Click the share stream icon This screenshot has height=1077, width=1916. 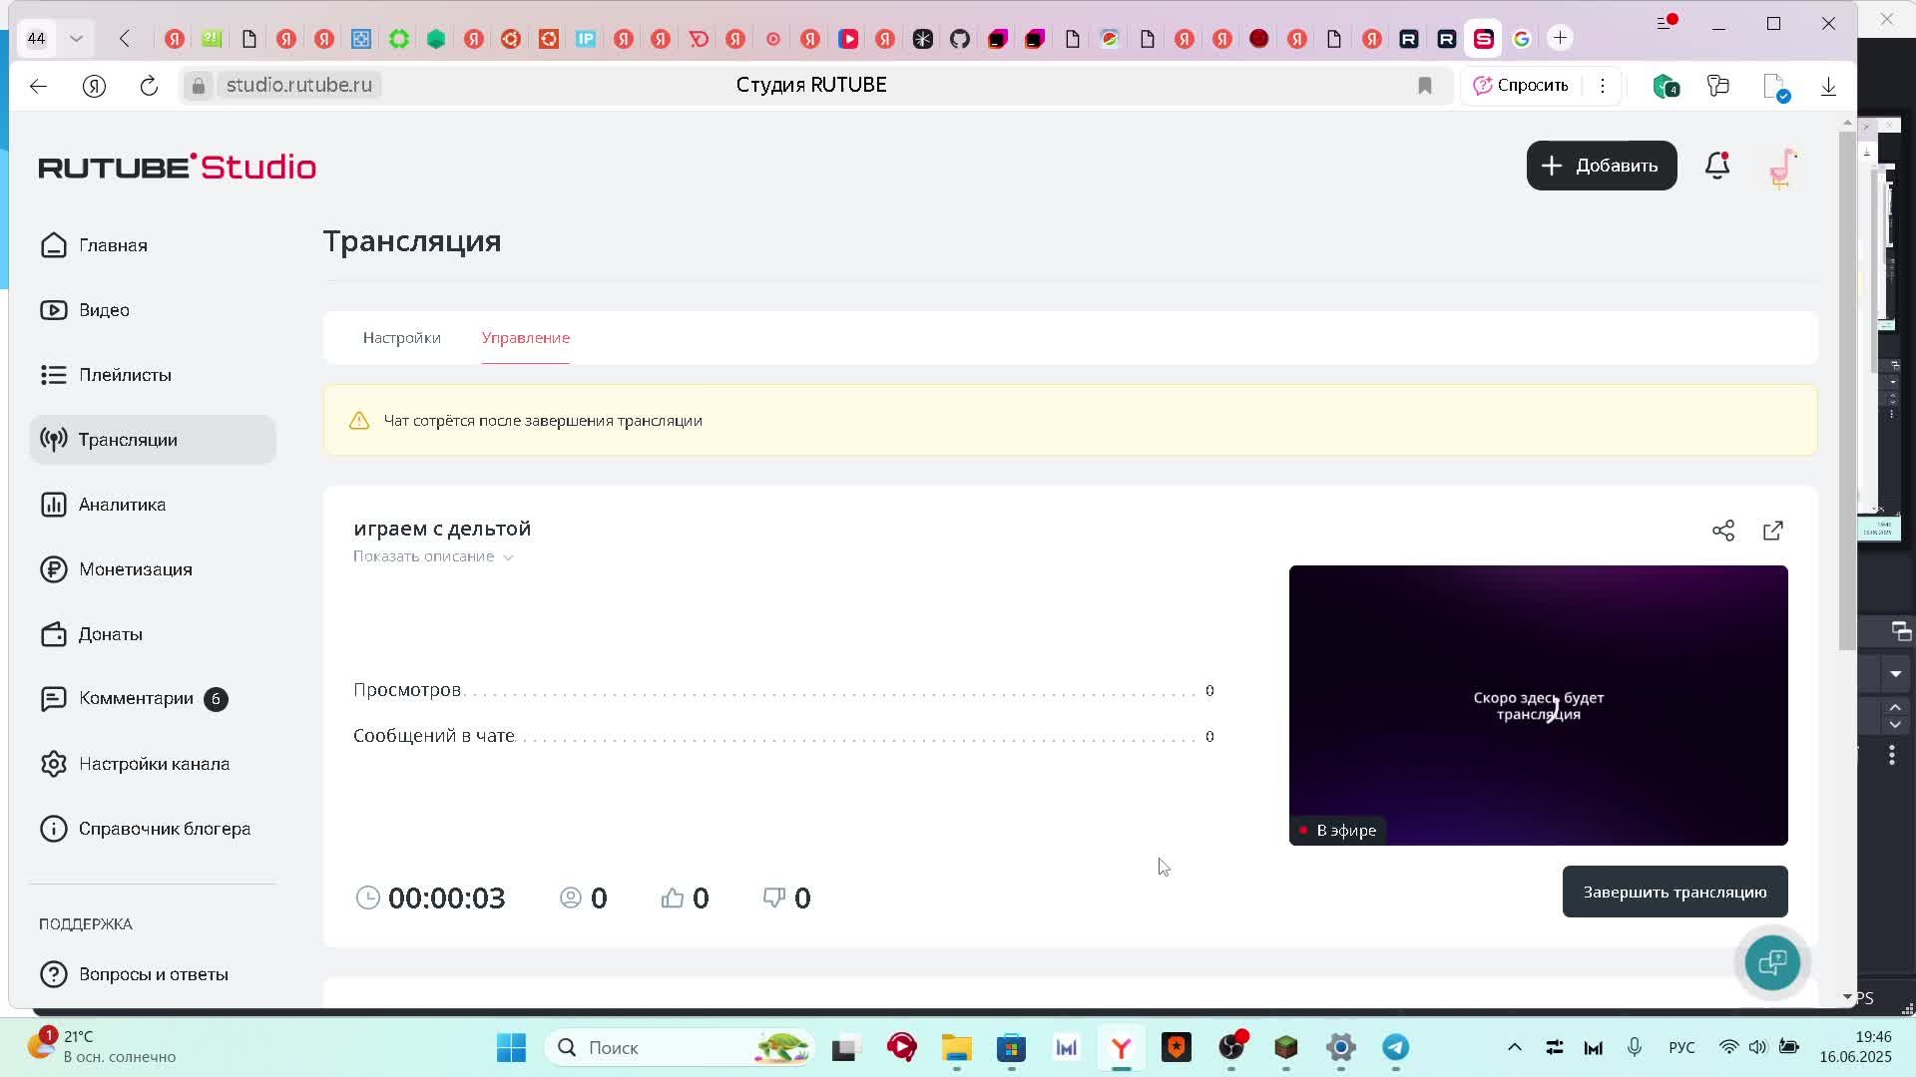click(1723, 531)
